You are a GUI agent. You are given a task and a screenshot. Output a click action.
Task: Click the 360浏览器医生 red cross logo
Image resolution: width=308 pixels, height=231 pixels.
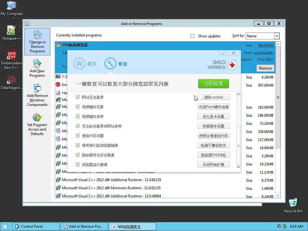point(232,65)
